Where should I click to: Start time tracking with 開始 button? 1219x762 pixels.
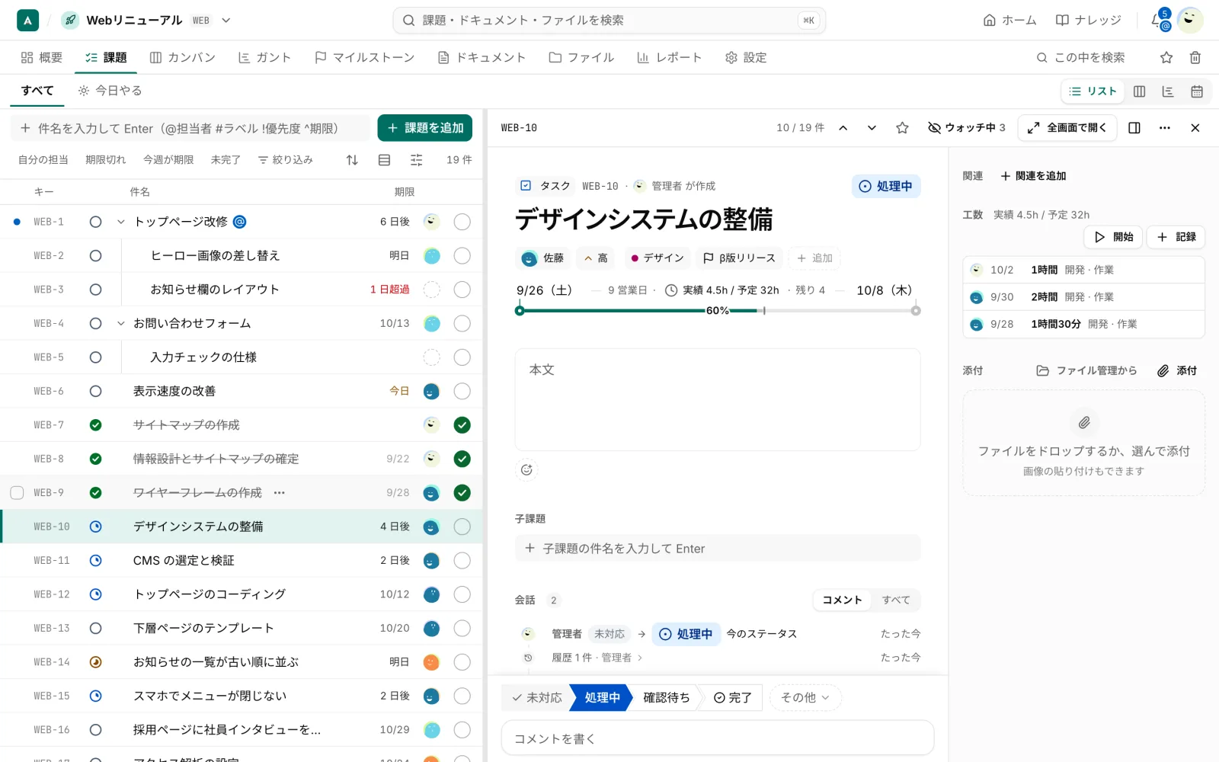coord(1113,237)
